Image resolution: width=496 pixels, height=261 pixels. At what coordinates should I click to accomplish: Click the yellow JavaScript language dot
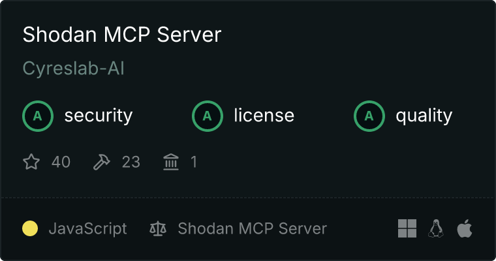click(30, 228)
